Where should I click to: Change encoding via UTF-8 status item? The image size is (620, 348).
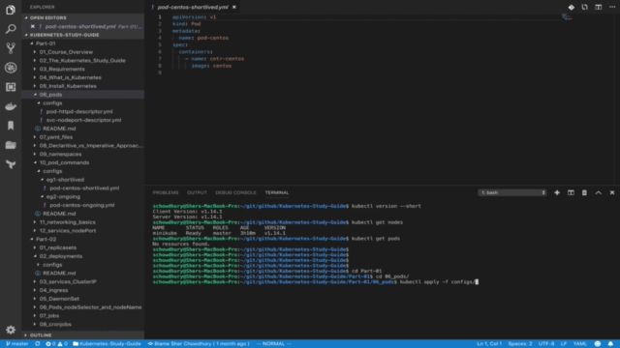click(x=546, y=344)
